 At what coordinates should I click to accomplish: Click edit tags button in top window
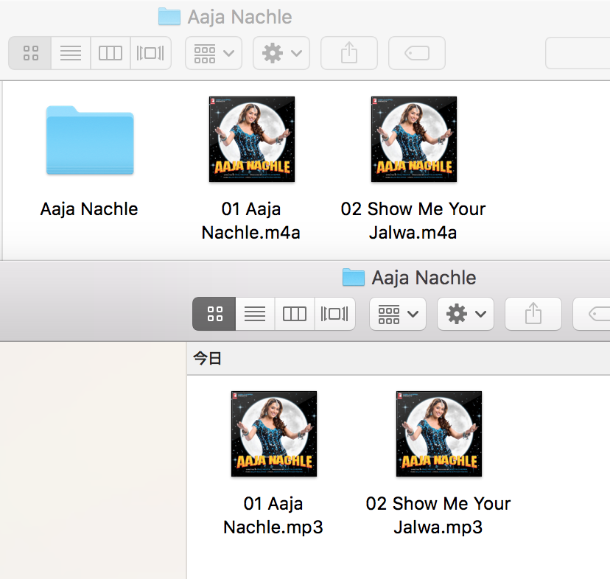[417, 53]
